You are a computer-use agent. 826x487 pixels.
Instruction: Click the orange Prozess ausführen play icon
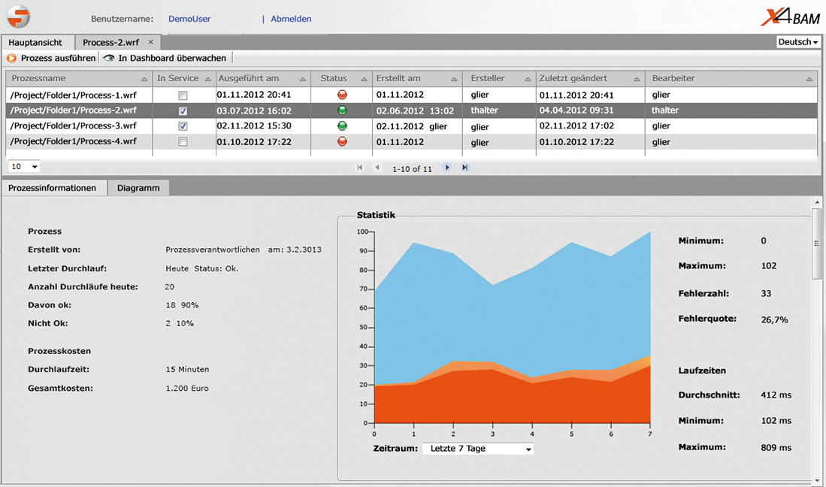point(12,58)
